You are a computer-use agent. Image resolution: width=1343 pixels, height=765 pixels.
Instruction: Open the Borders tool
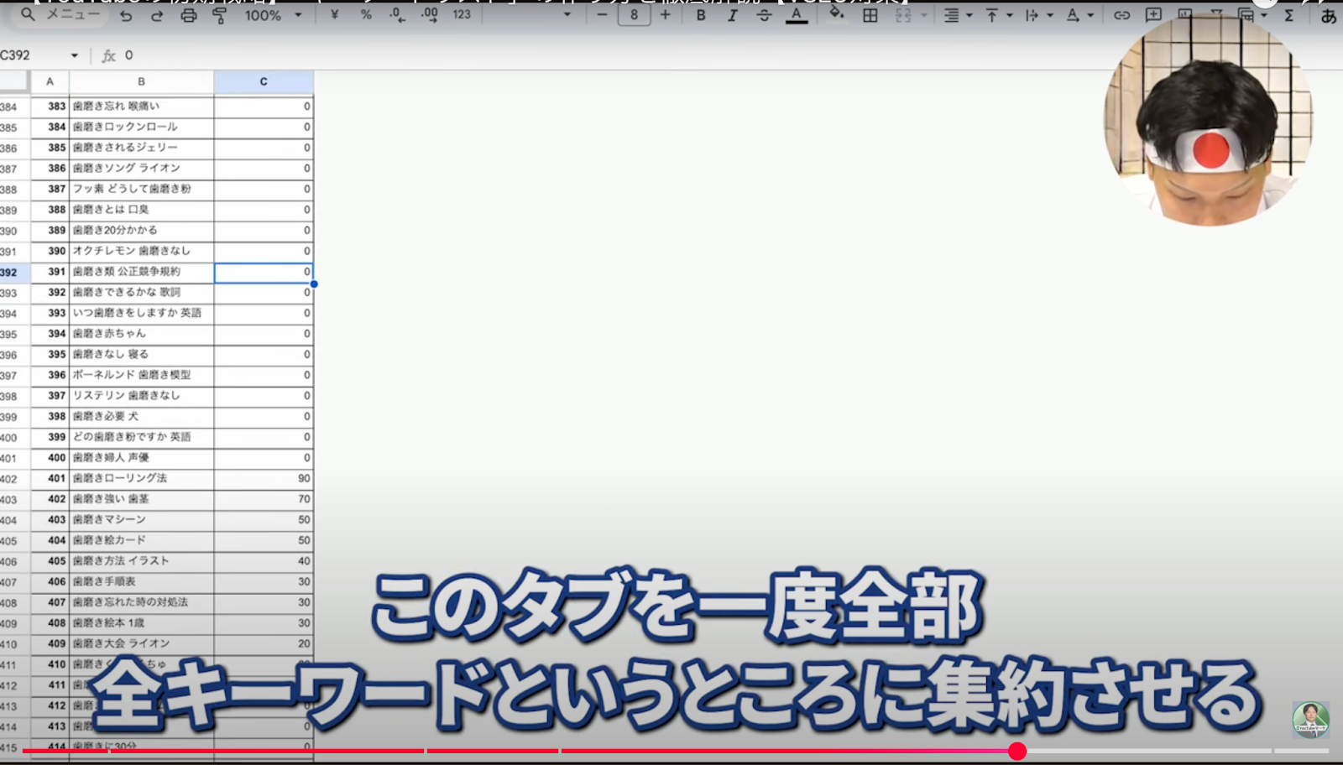click(870, 14)
